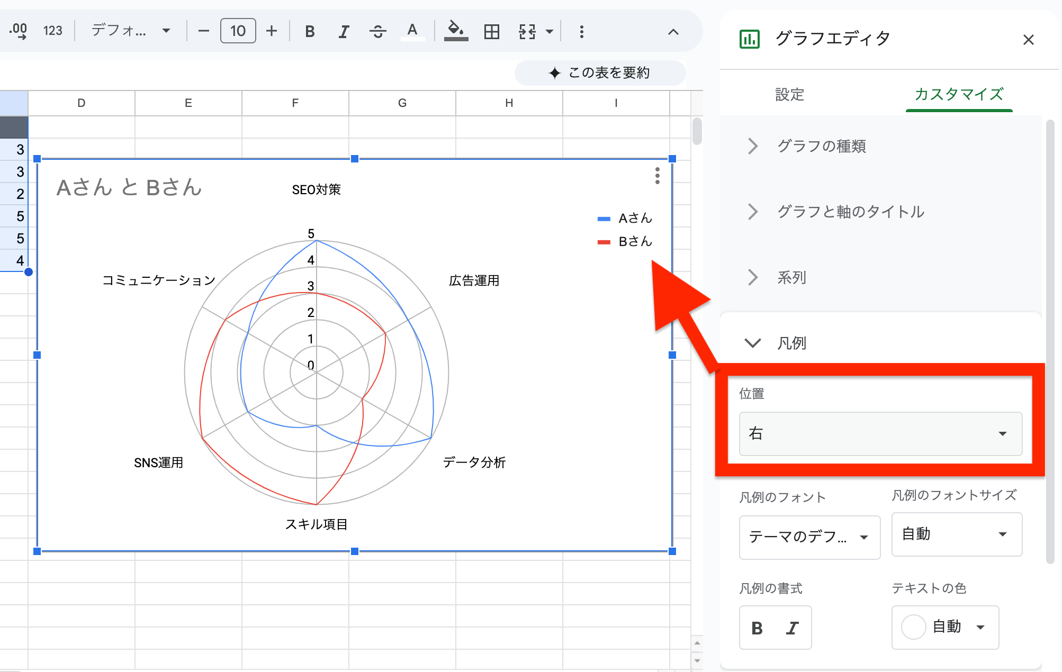Open the text color picker
The height and width of the screenshot is (672, 1062).
click(x=413, y=31)
